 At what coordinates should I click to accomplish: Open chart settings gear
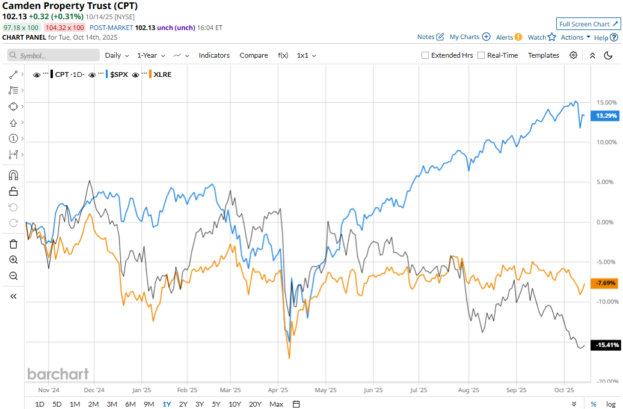[573, 55]
